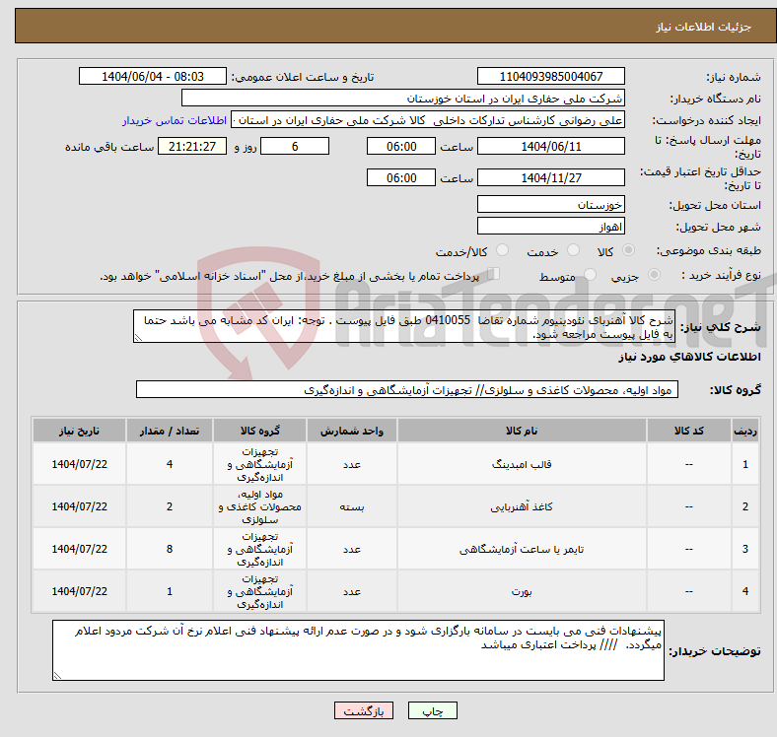Click the resize handle of description text area
The image size is (777, 737).
tap(138, 338)
